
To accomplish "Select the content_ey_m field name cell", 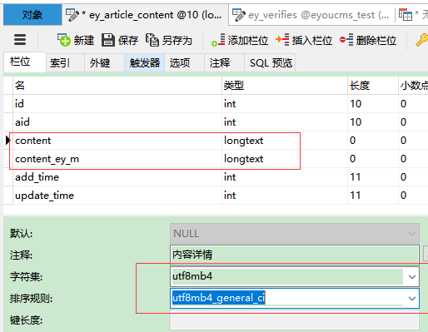I will click(x=117, y=159).
